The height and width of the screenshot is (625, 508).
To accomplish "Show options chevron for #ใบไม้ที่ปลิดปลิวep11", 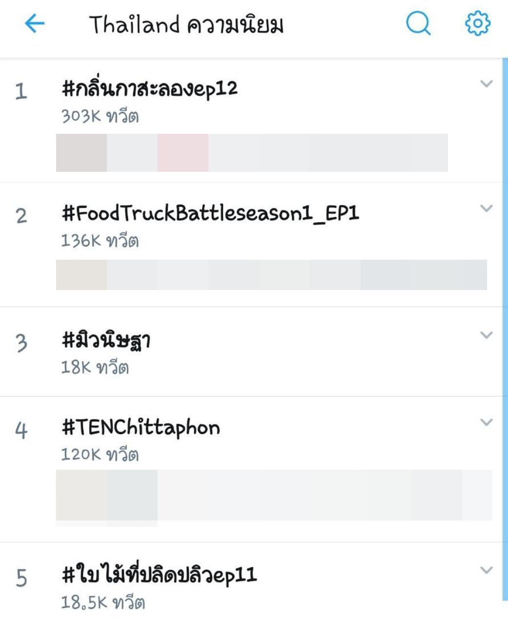I will tap(486, 570).
